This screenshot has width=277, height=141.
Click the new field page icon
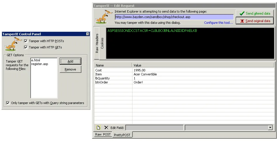click(98, 128)
